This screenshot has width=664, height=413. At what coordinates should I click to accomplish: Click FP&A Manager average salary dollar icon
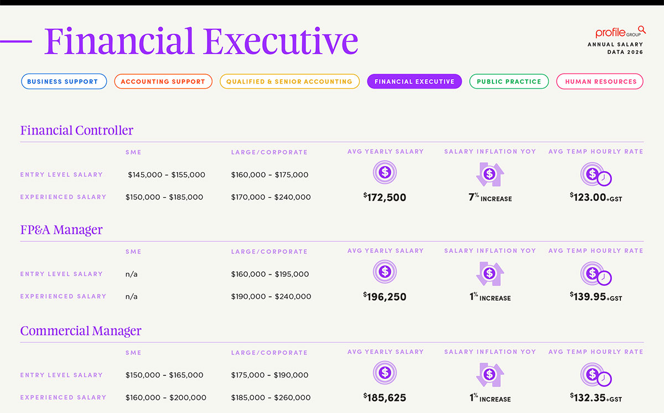click(385, 272)
